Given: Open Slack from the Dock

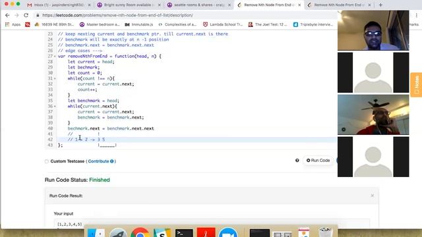Looking at the screenshot, I should point(162,232).
